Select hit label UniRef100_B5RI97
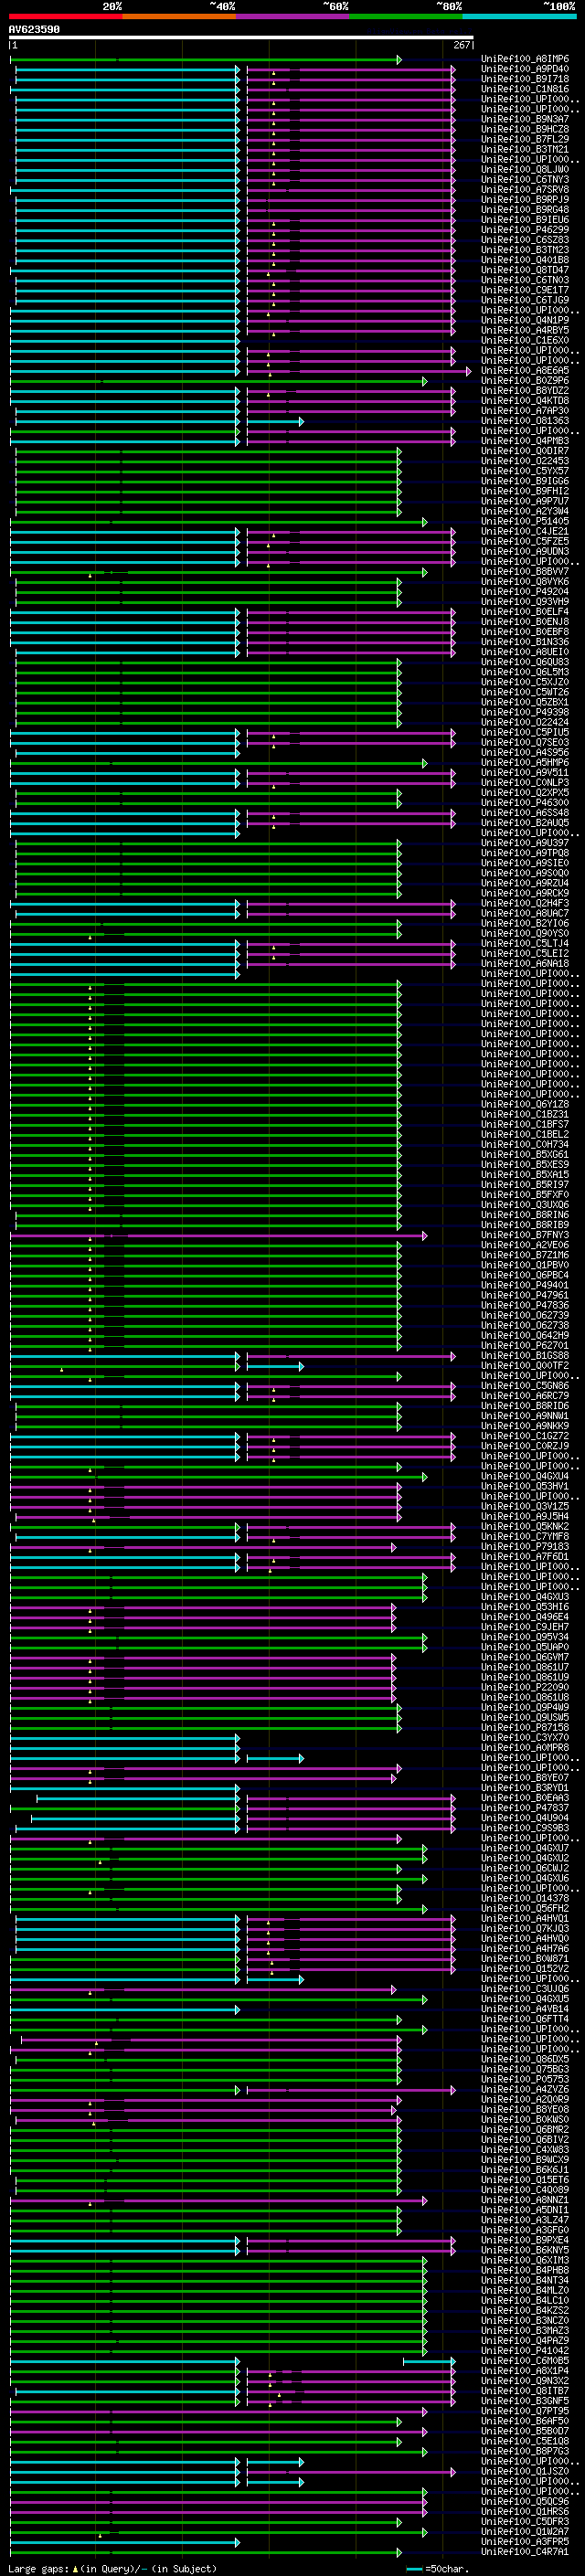585x2576 pixels. pyautogui.click(x=525, y=1184)
